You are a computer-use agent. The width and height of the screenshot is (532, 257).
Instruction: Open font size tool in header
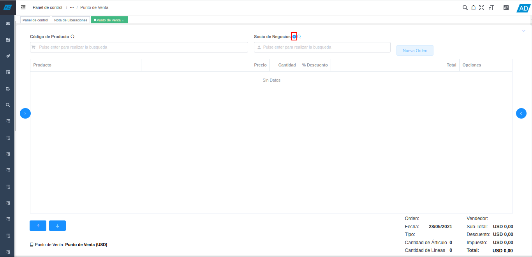[491, 7]
